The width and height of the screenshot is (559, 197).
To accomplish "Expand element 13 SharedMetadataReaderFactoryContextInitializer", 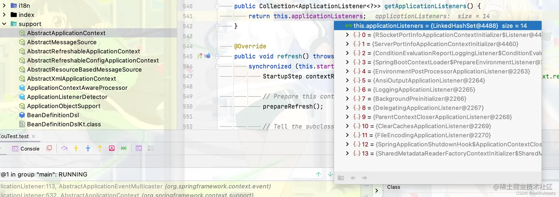I will click(347, 153).
